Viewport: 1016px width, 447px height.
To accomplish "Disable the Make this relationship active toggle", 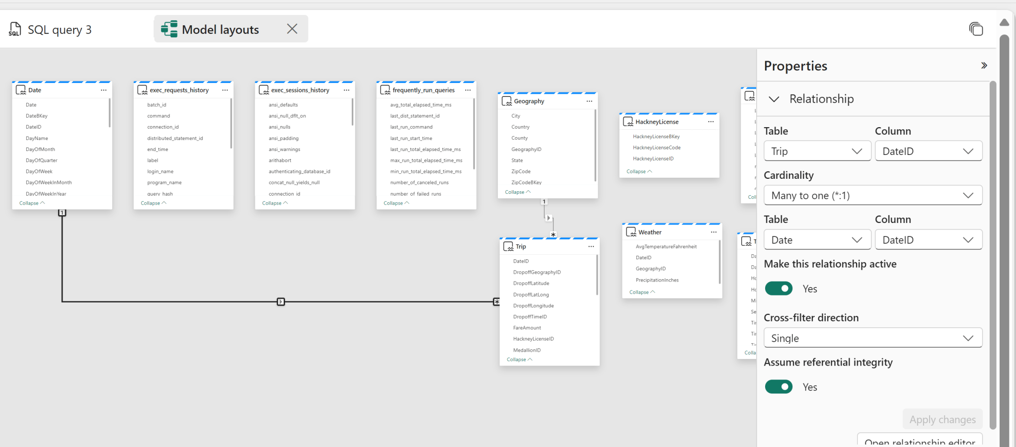I will tap(779, 288).
